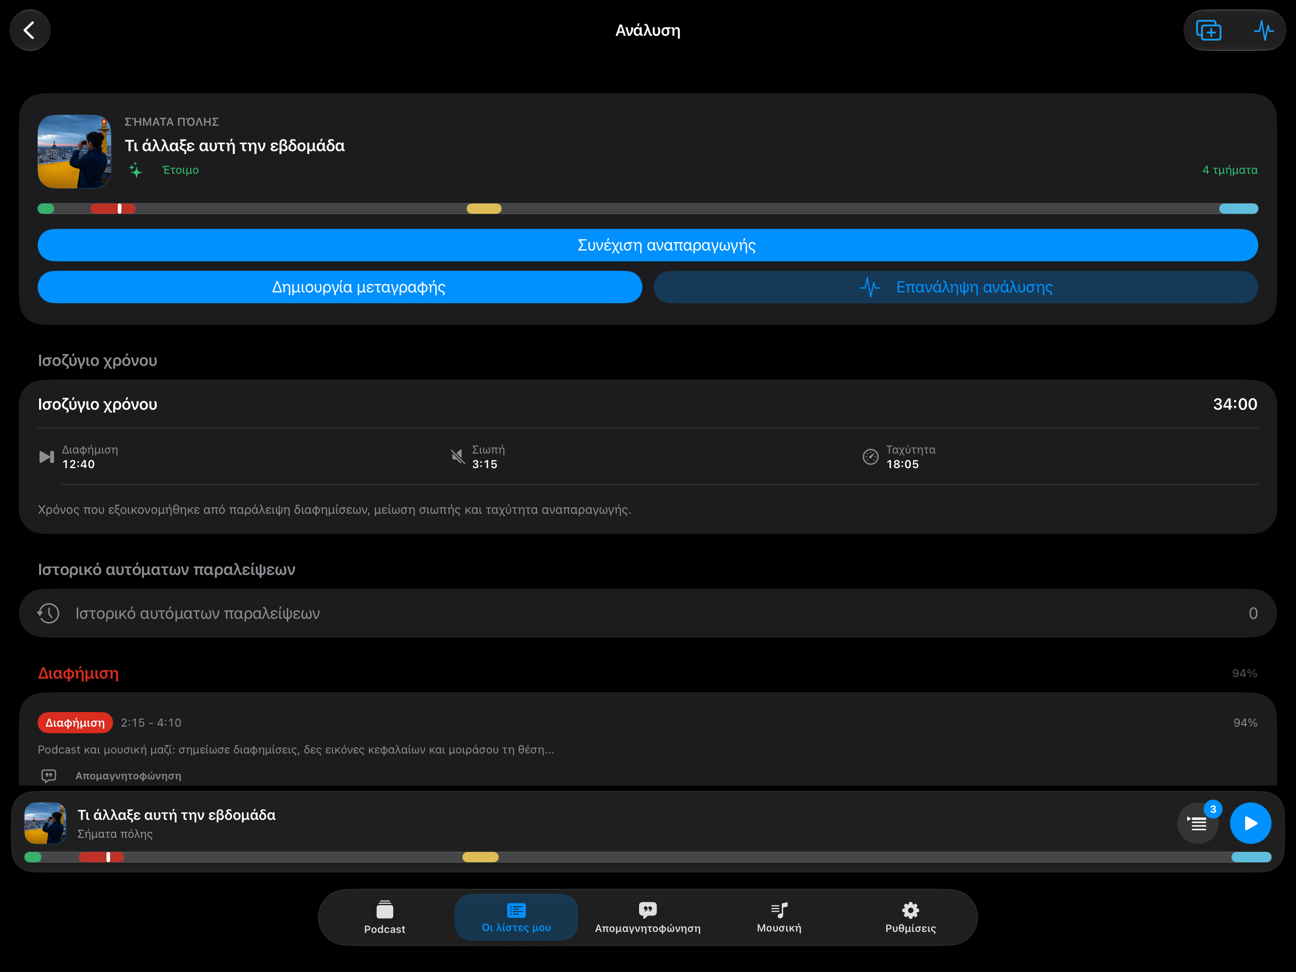Tap the 'ΣΉΜΑΤΑ ΠΌΛΗΣ' podcast name
The height and width of the screenshot is (972, 1296).
172,122
